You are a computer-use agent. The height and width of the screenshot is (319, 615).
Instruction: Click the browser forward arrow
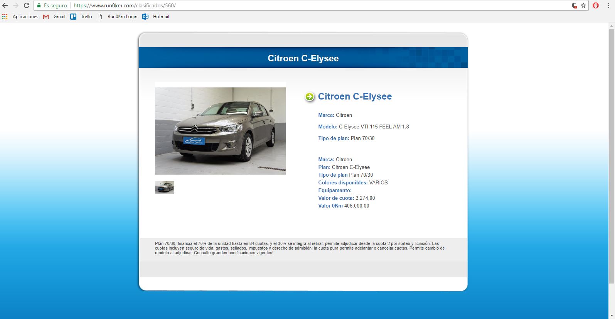tap(16, 5)
